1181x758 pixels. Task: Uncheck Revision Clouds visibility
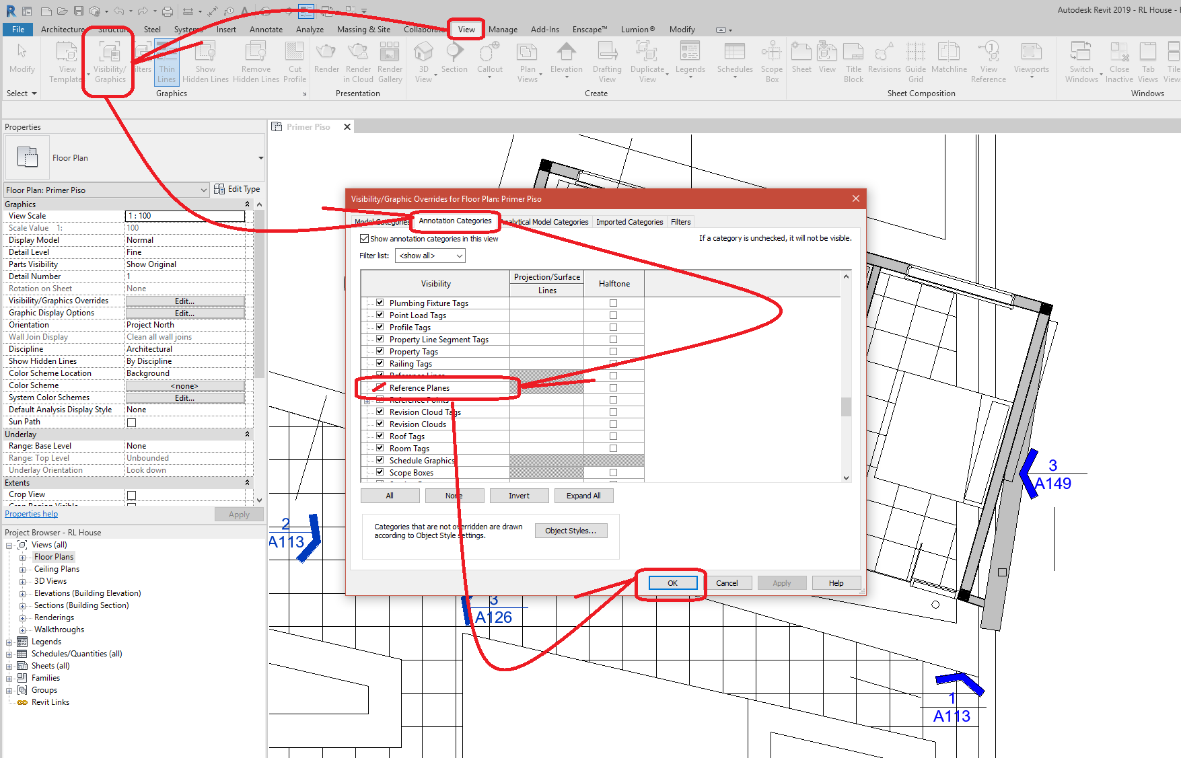(x=380, y=424)
